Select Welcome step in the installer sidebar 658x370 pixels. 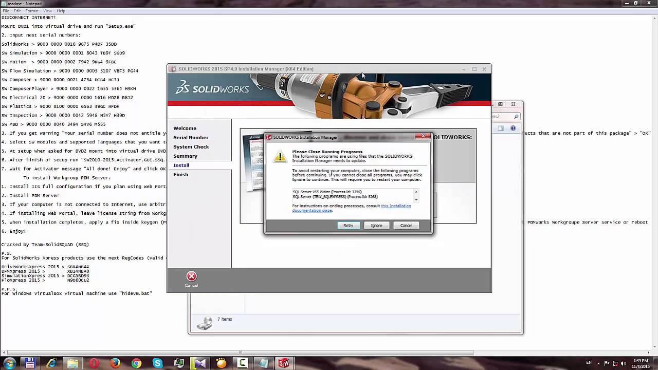[x=185, y=128]
